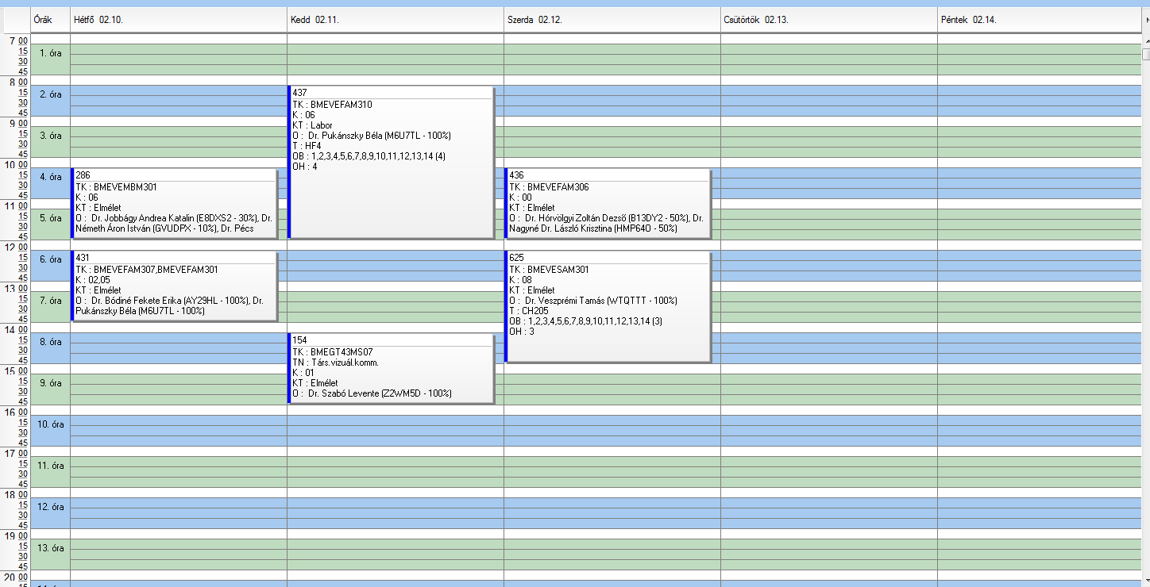Image resolution: width=1150 pixels, height=587 pixels.
Task: Click the Csütörtök 02.13. column header
Action: pyautogui.click(x=829, y=20)
